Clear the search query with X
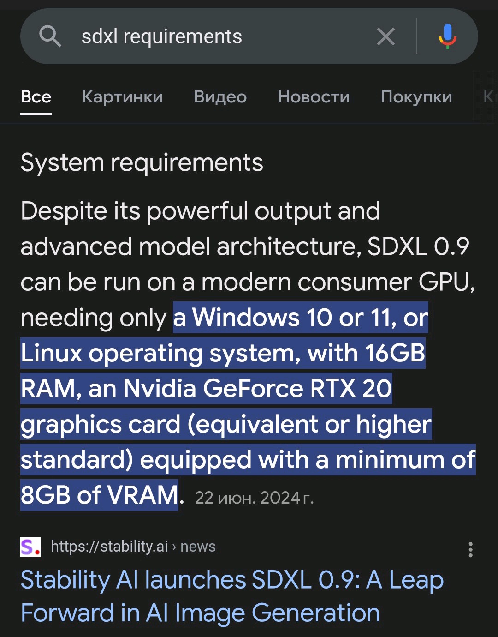The width and height of the screenshot is (498, 637). pos(385,36)
